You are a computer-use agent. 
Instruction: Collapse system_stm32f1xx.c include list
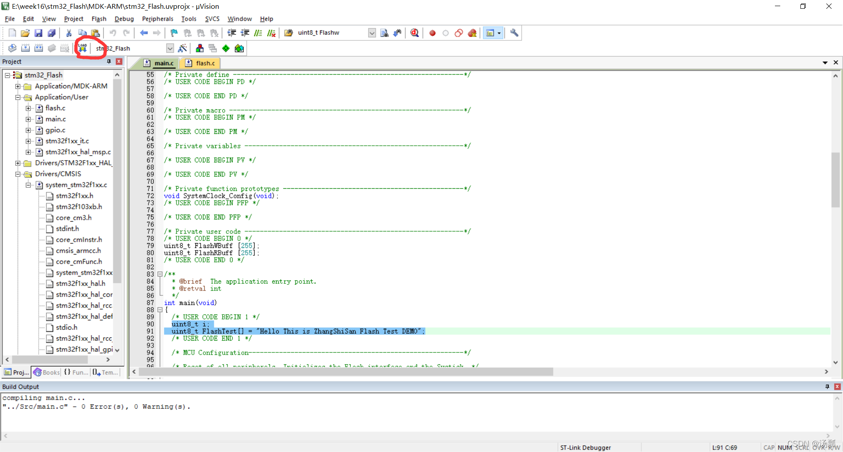coord(29,185)
